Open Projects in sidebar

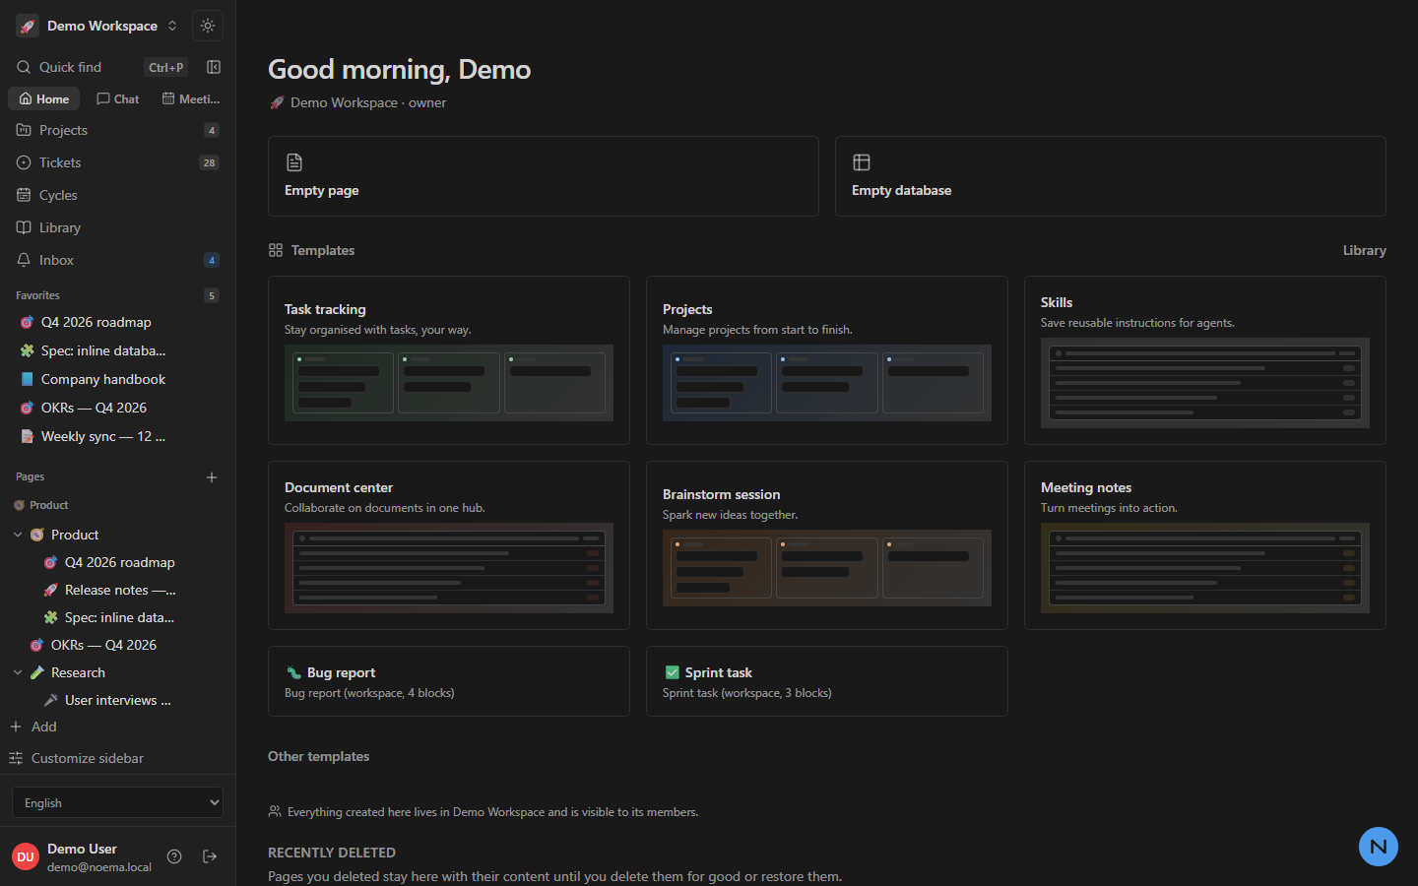pyautogui.click(x=117, y=130)
